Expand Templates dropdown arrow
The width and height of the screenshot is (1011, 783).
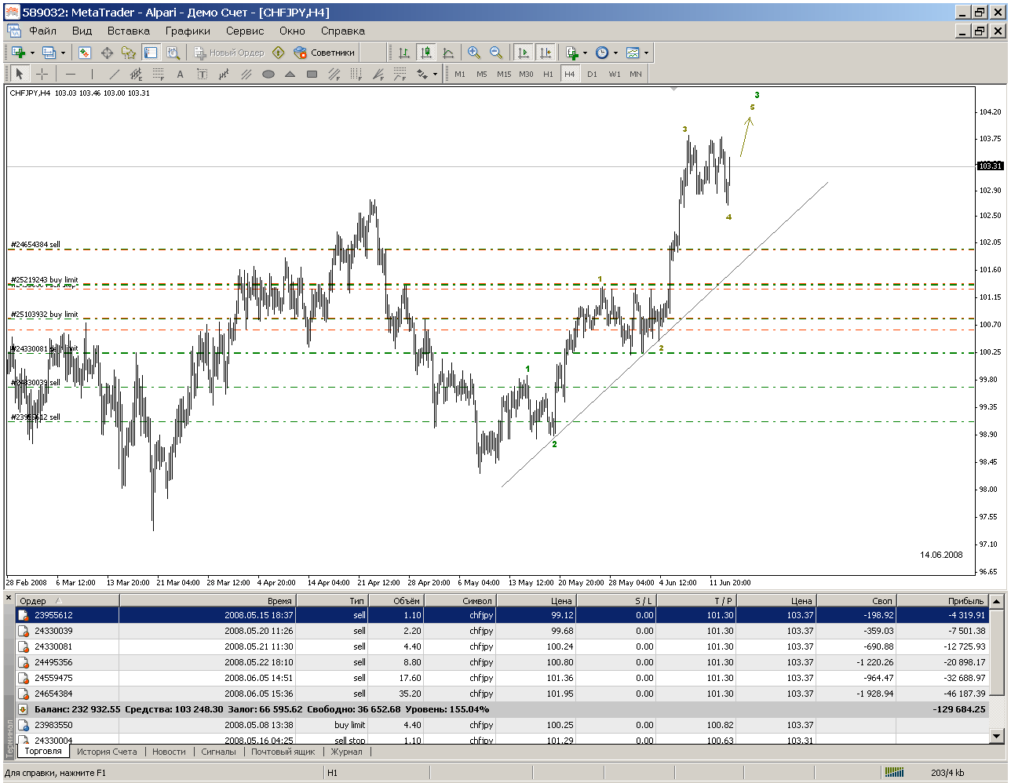point(646,53)
